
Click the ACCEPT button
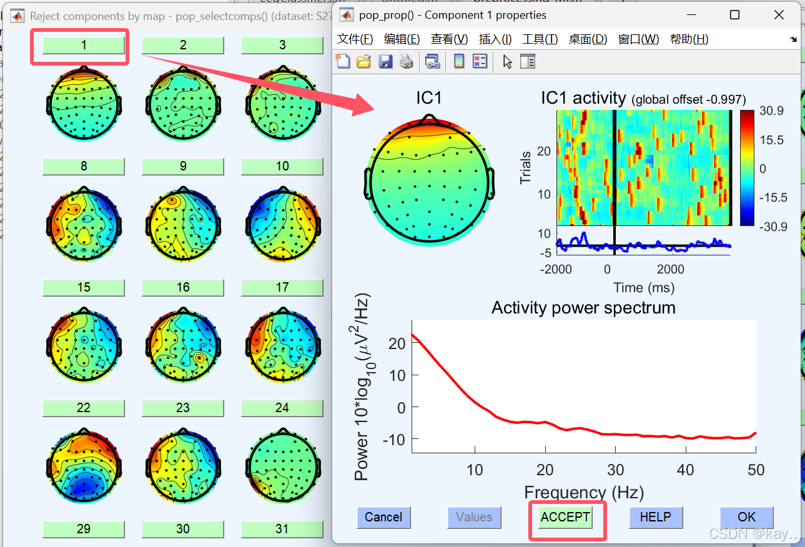pyautogui.click(x=565, y=517)
